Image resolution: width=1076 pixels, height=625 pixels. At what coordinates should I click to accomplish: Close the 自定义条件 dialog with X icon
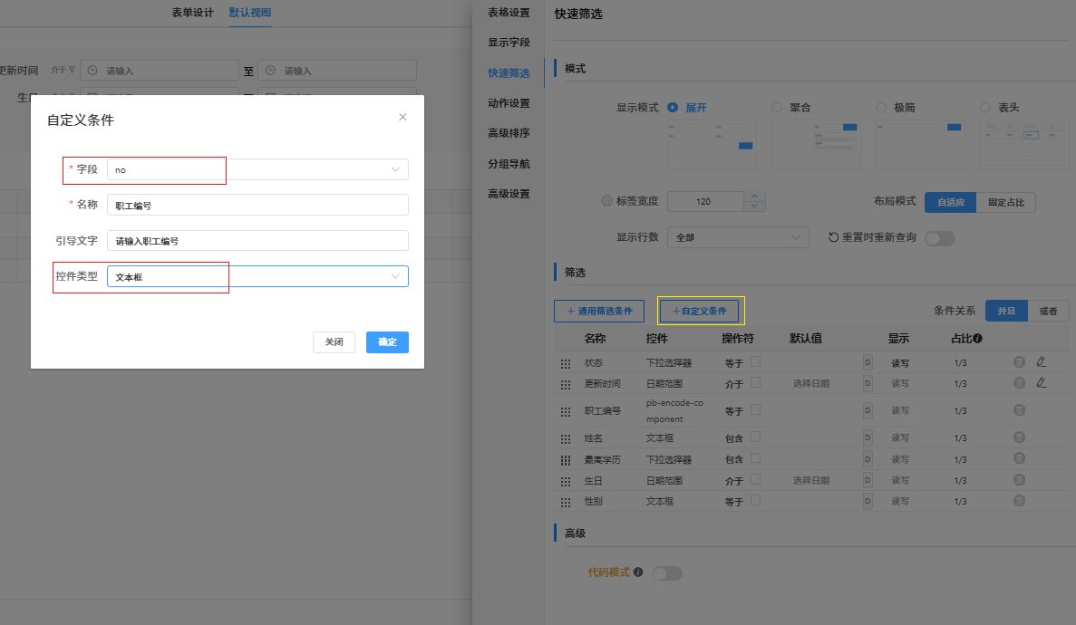(x=402, y=117)
